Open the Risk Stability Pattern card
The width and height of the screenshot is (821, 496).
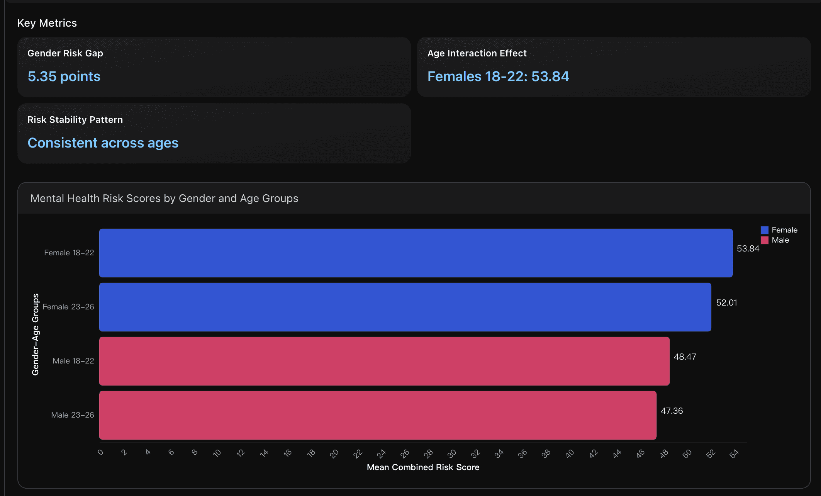coord(214,133)
